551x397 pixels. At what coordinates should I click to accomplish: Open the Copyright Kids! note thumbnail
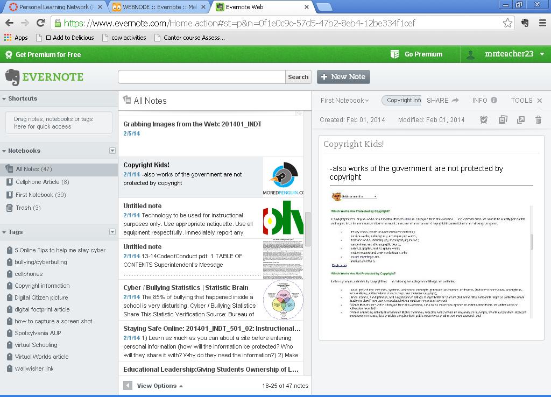coord(283,177)
